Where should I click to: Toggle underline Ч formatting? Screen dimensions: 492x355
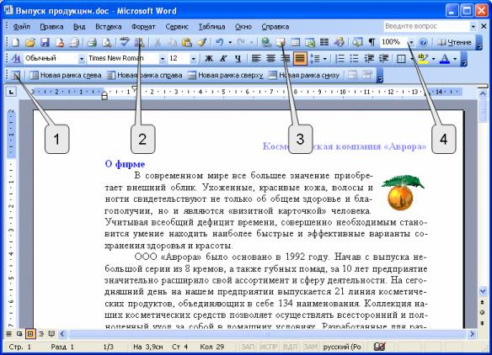tap(238, 58)
